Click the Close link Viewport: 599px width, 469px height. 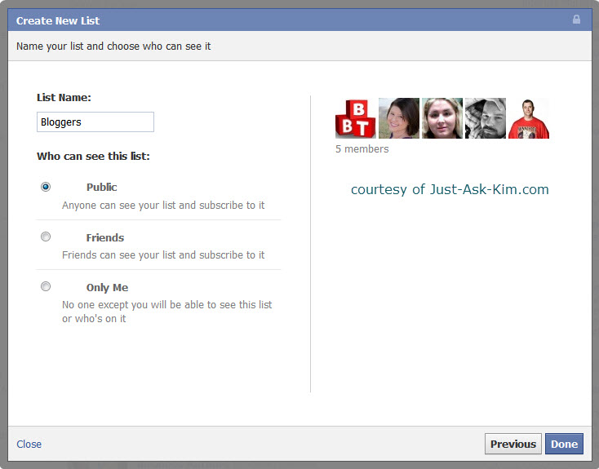click(x=29, y=444)
